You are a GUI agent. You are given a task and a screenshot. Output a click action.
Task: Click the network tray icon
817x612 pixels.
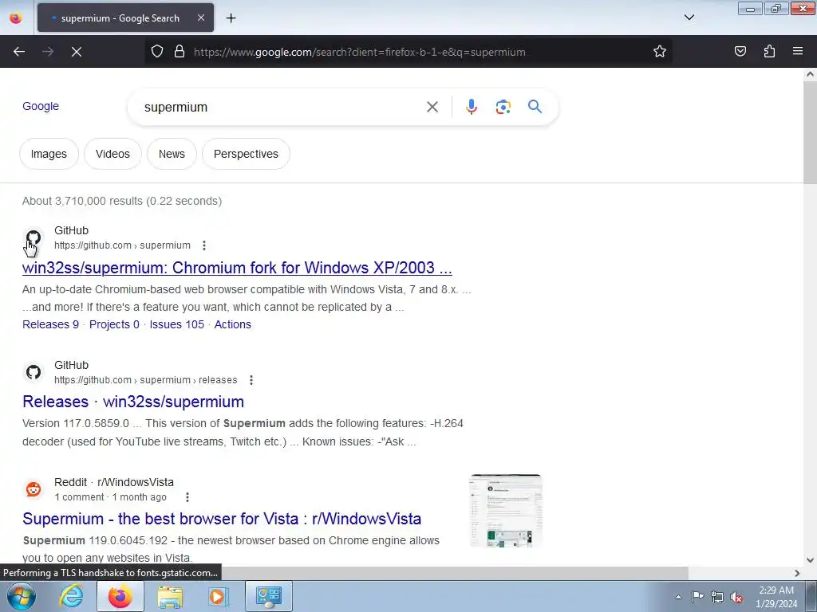point(717,597)
